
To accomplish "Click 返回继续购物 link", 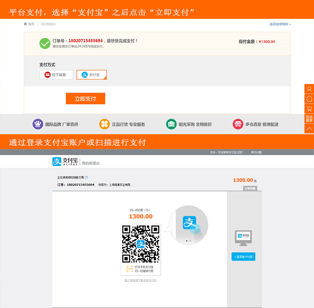I will click(280, 24).
